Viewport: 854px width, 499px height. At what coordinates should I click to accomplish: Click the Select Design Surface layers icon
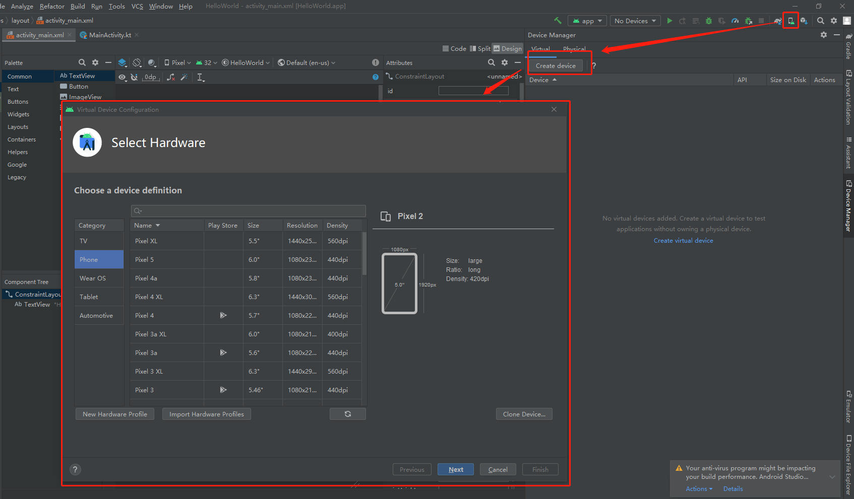click(123, 62)
